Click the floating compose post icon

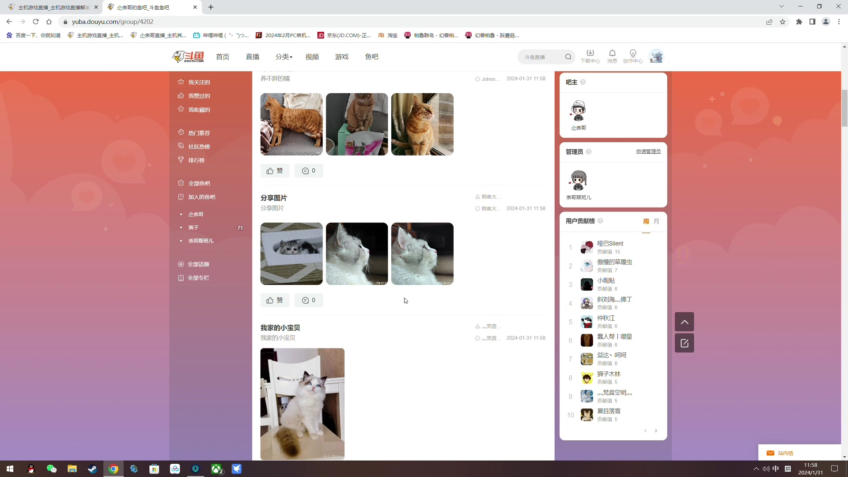point(684,343)
